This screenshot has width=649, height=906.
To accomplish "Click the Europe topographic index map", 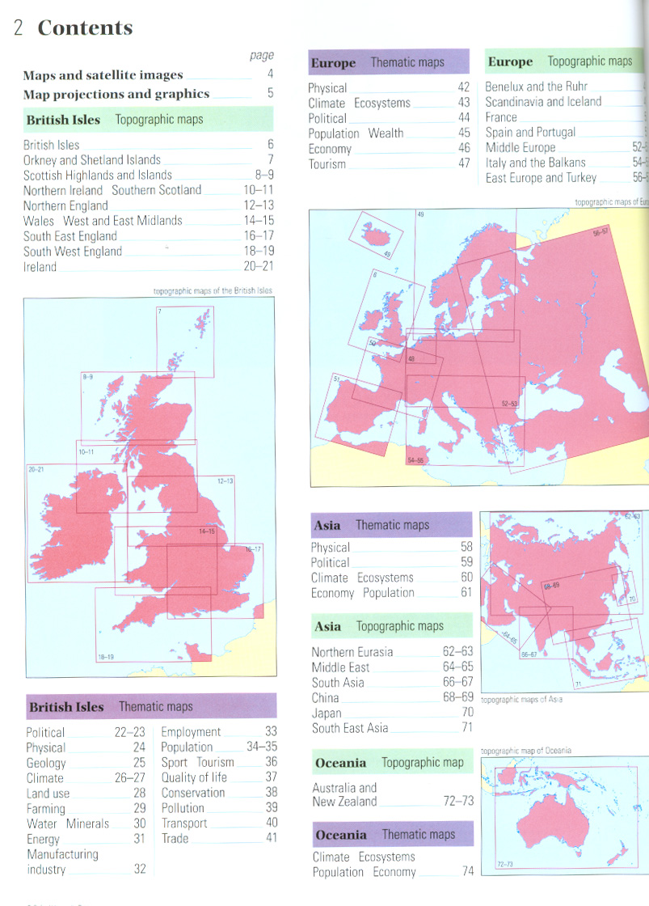I will [478, 348].
